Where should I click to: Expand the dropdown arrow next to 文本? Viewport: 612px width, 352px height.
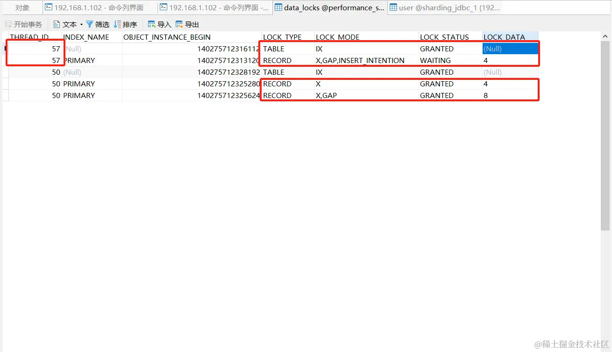(81, 24)
